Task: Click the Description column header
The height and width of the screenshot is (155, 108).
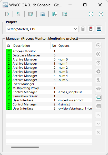Action: (x=31, y=46)
